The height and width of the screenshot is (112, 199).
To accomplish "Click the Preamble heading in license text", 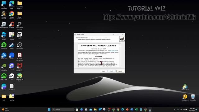I will point(98,56).
